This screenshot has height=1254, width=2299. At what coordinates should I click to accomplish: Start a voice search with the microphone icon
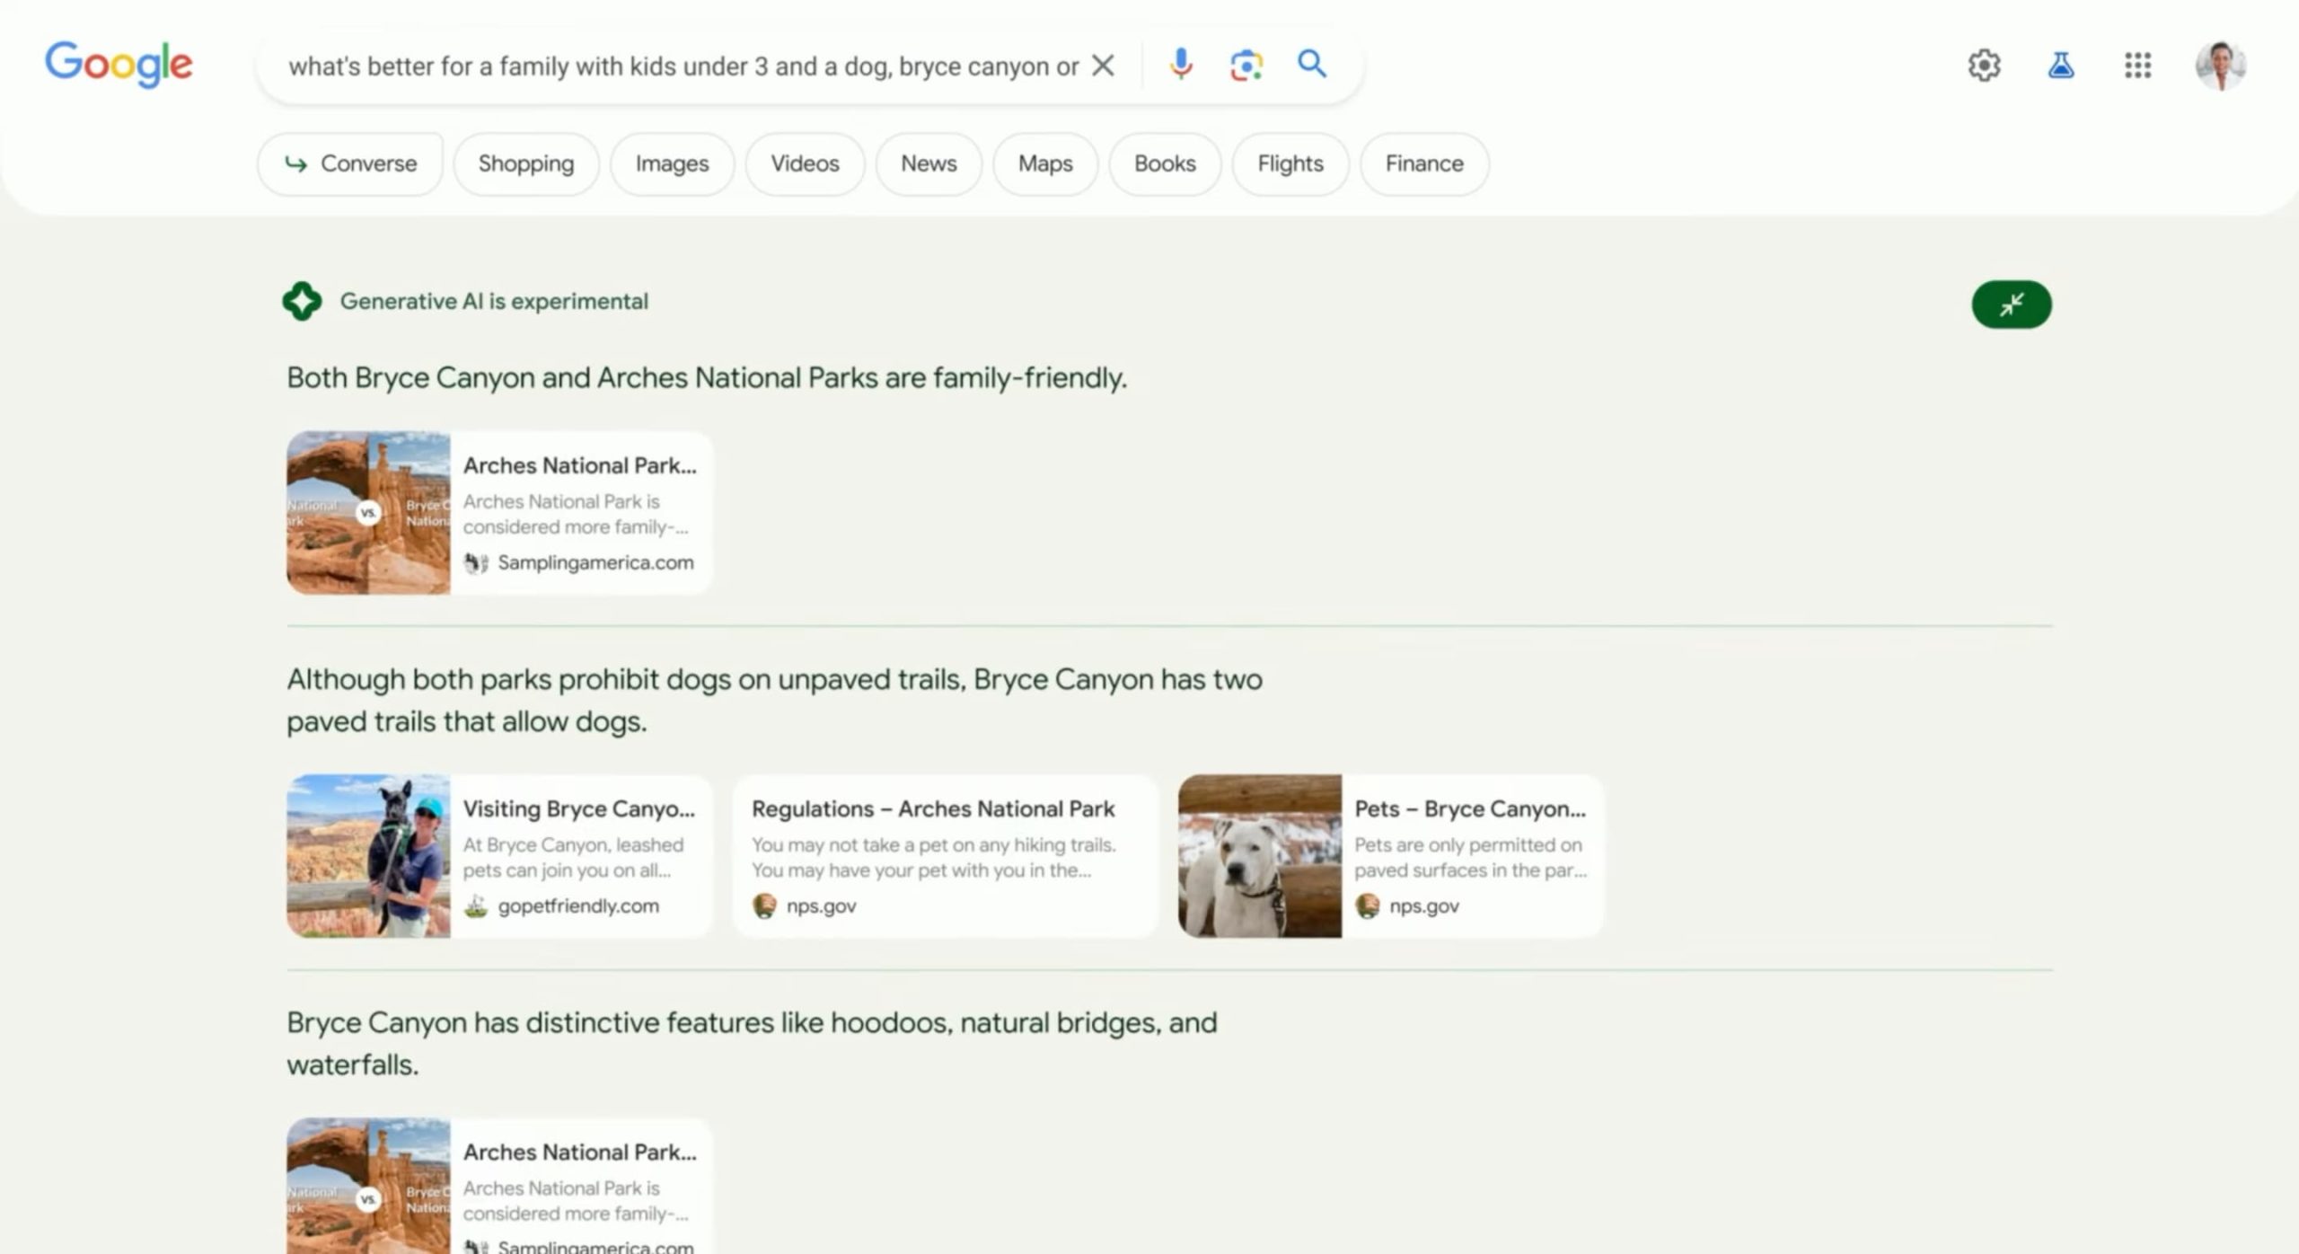pyautogui.click(x=1181, y=64)
